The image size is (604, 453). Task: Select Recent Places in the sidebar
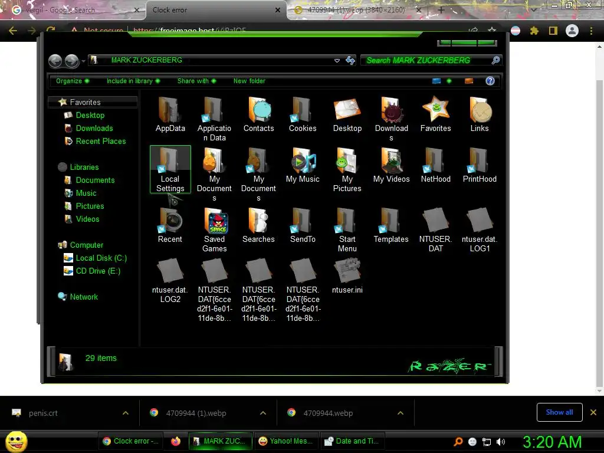[x=100, y=142]
